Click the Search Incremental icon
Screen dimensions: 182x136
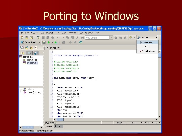click(x=125, y=37)
